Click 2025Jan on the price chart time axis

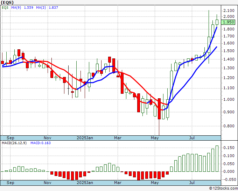click(x=85, y=138)
